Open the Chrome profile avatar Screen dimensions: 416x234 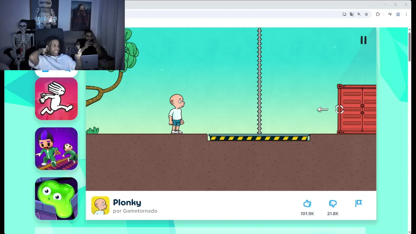(x=398, y=14)
